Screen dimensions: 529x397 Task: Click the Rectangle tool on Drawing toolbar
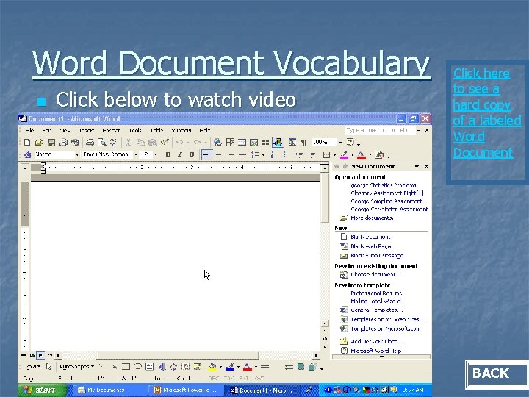(126, 367)
